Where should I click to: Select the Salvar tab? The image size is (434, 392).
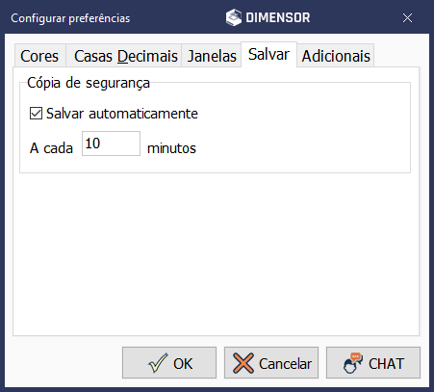[x=268, y=54]
